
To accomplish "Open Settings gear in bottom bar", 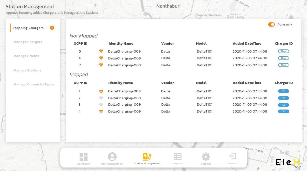I will click(x=206, y=157).
